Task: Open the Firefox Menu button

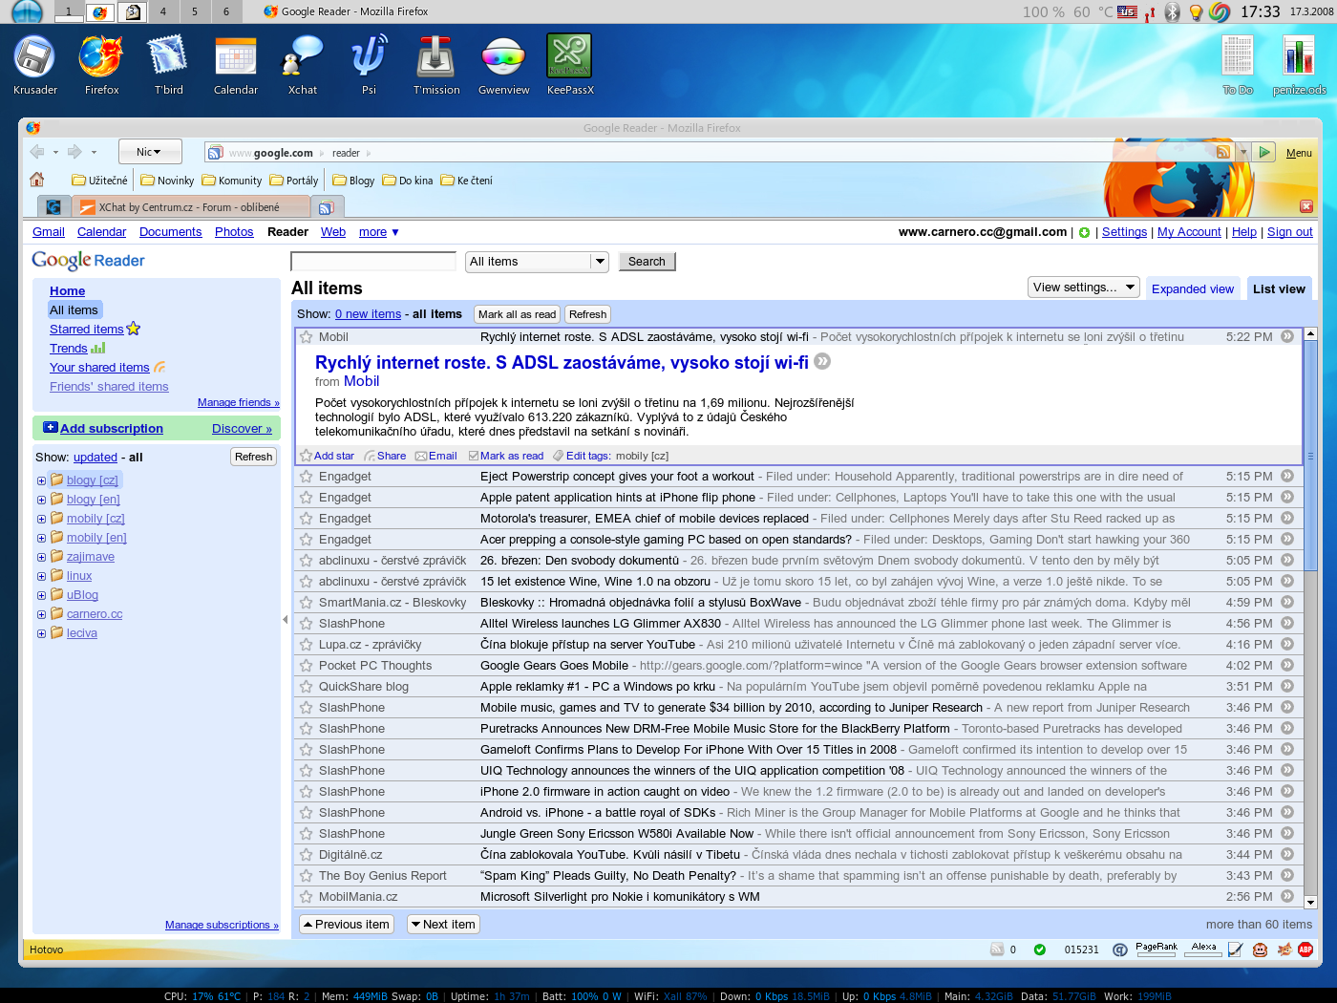Action: (x=1299, y=153)
